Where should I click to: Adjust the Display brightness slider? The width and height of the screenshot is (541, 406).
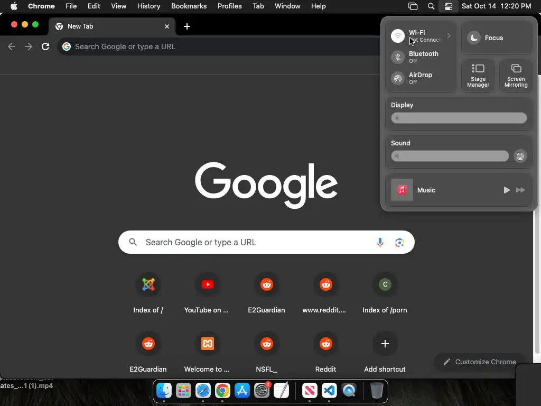[459, 118]
